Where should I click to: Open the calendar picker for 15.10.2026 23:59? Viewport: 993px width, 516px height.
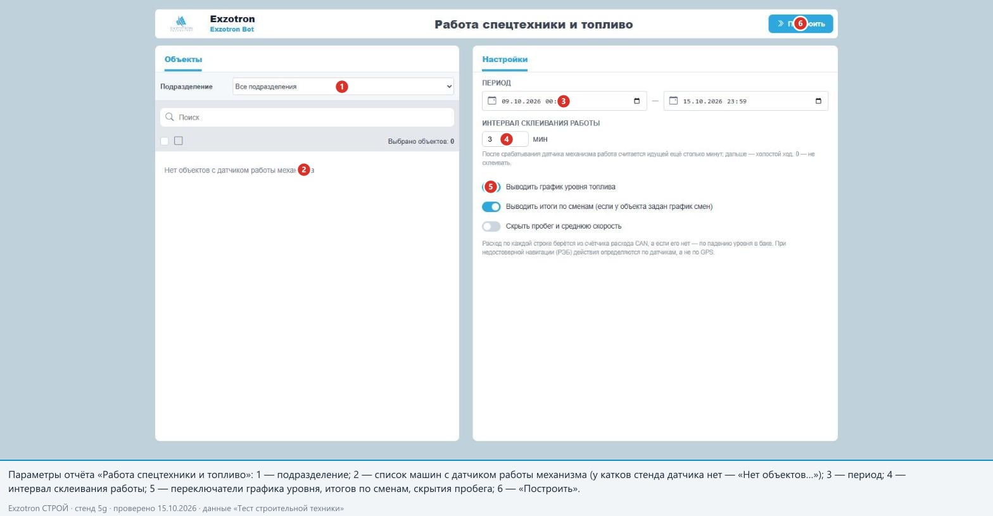[x=818, y=101]
